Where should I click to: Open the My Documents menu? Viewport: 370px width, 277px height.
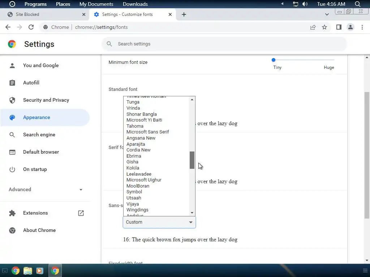tap(96, 4)
